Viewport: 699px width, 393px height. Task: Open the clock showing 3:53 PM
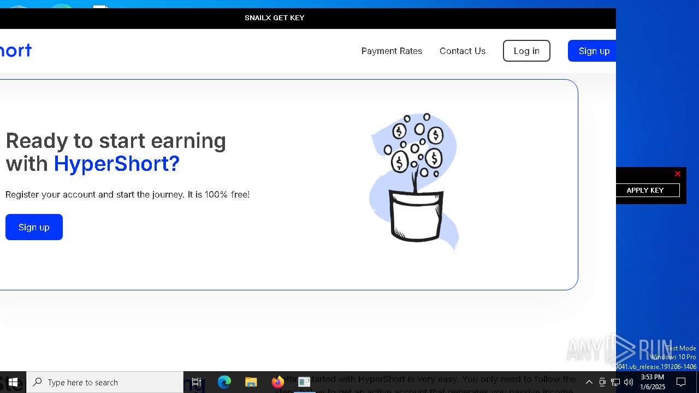(x=653, y=382)
